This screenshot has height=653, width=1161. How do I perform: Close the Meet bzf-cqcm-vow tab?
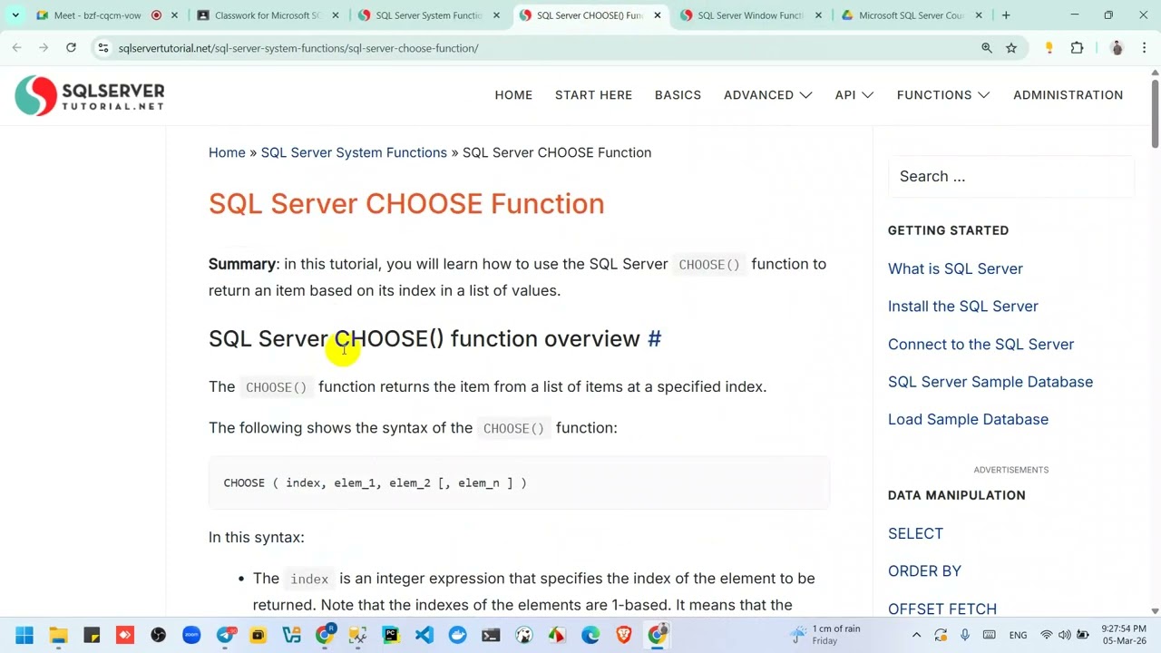[x=176, y=15]
